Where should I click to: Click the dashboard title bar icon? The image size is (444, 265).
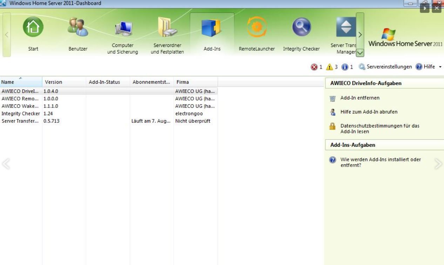pyautogui.click(x=3, y=3)
